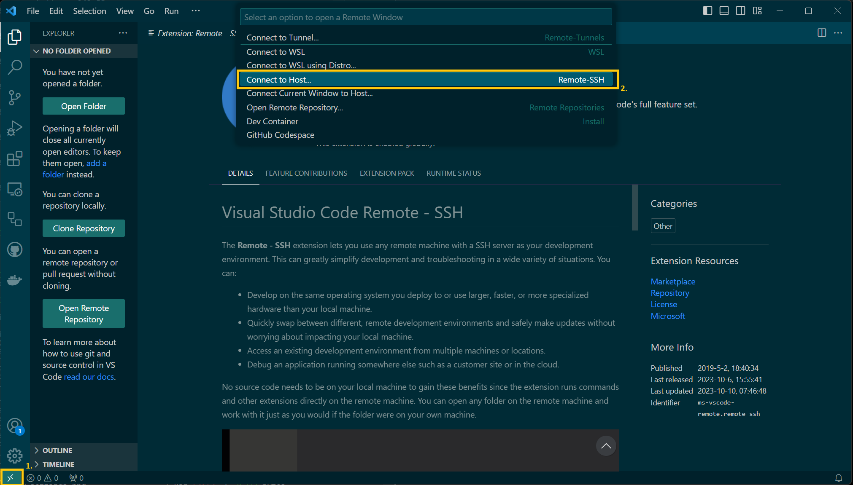The image size is (853, 485).
Task: Open the Marketplace resource link
Action: pos(672,281)
